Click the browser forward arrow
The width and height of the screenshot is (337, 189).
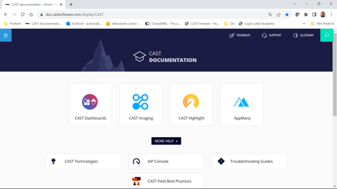pos(14,15)
